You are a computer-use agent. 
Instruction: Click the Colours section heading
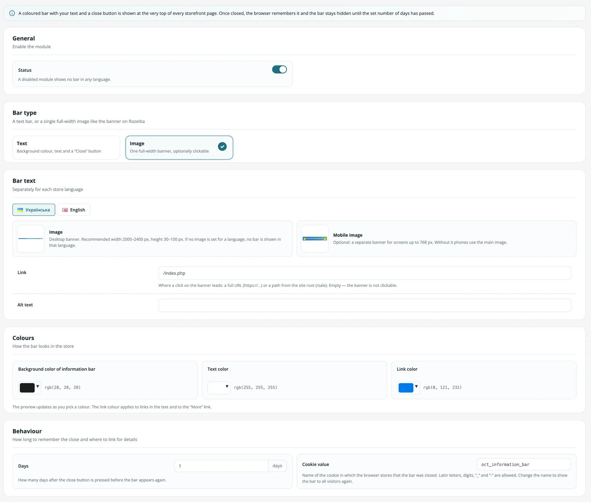click(23, 338)
